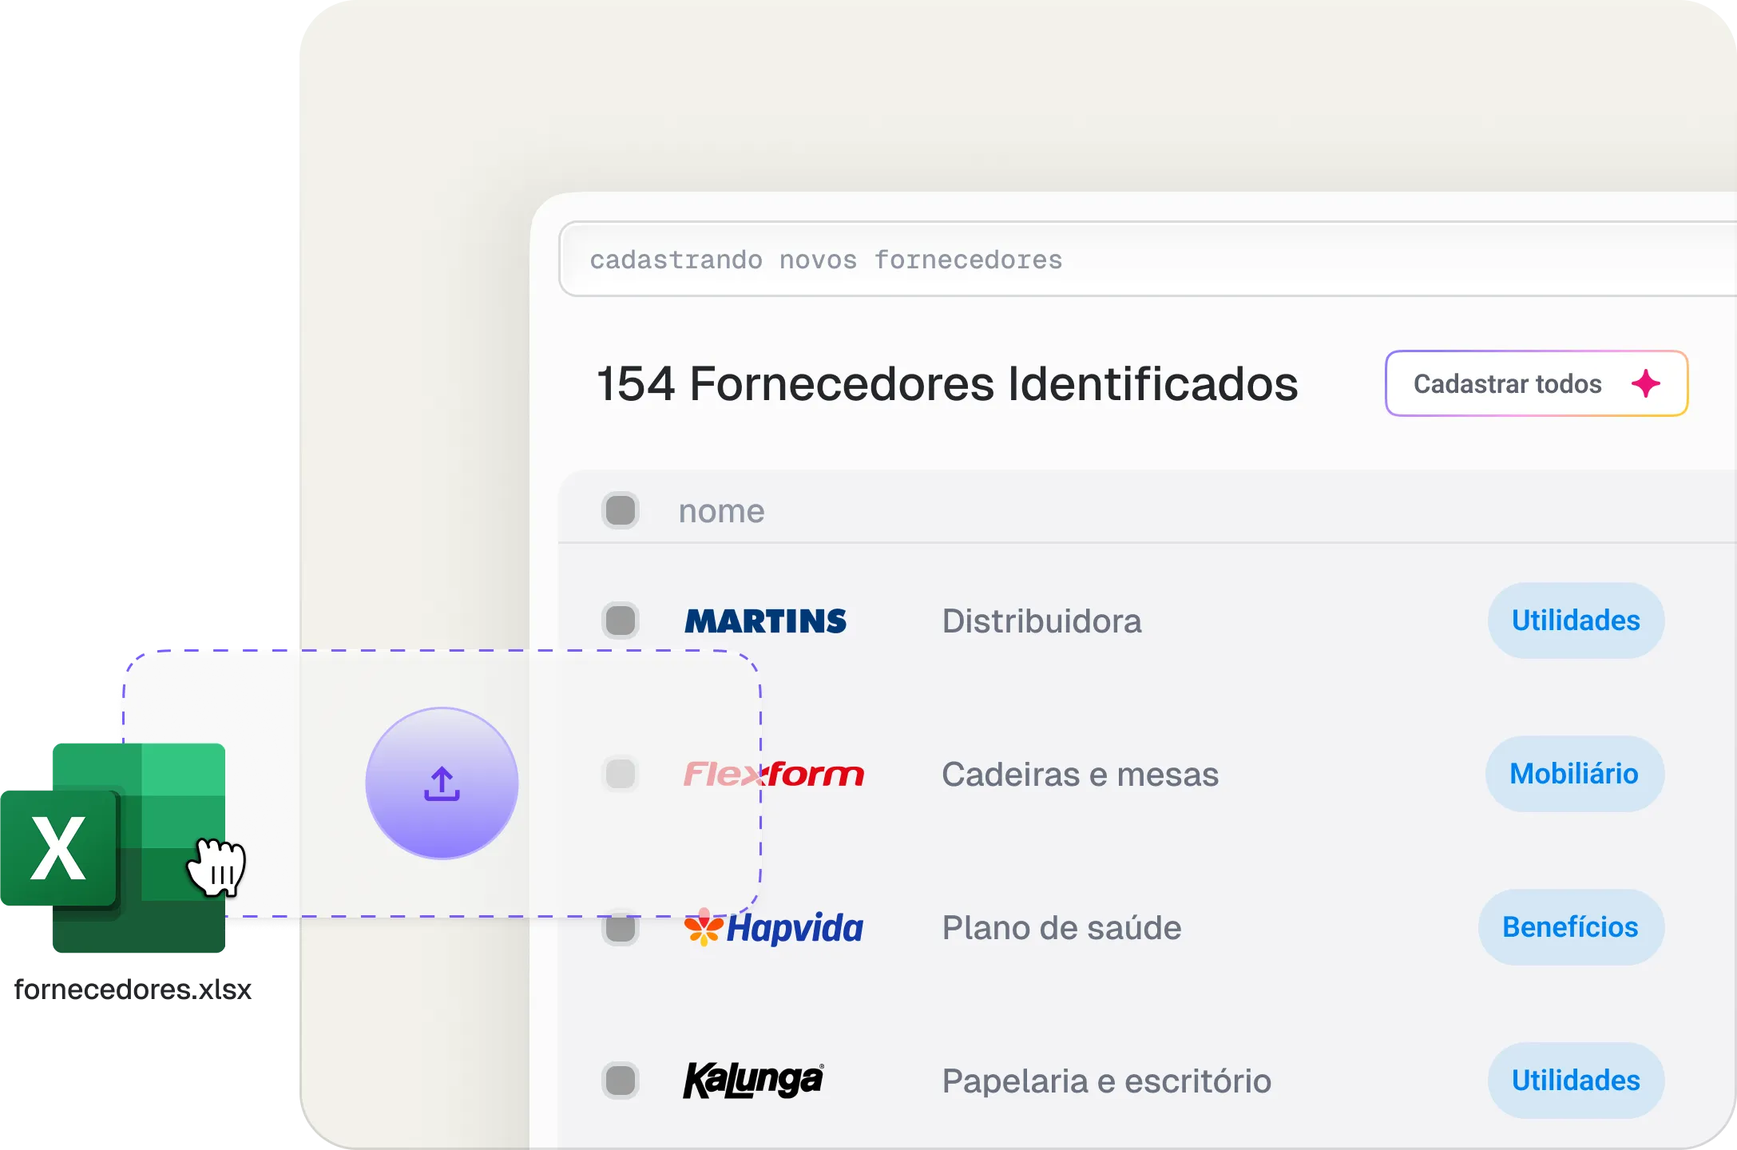Click the Mobiliário tag
Image resolution: width=1737 pixels, height=1150 pixels.
point(1574,774)
